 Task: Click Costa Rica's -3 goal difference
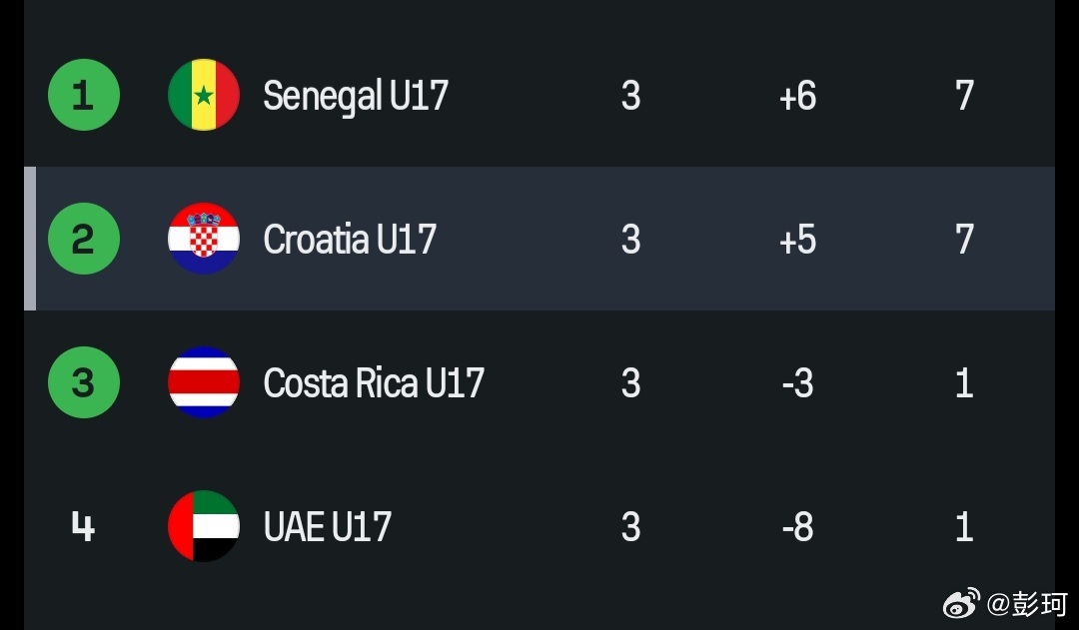pyautogui.click(x=797, y=383)
